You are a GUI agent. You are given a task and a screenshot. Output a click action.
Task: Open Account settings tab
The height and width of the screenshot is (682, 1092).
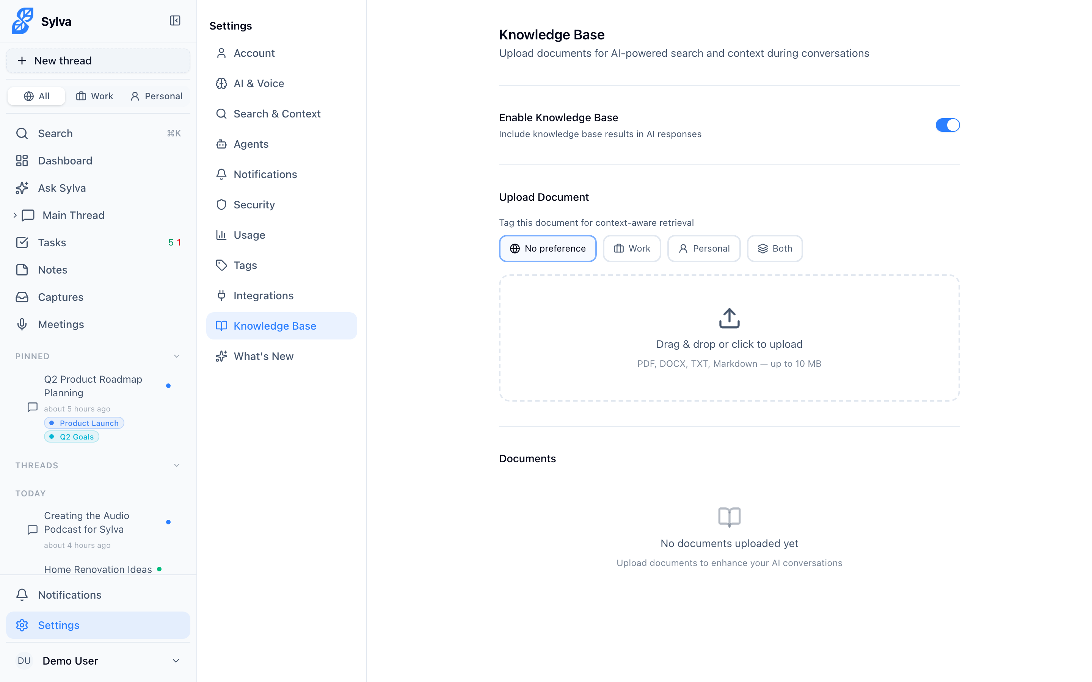pos(282,53)
